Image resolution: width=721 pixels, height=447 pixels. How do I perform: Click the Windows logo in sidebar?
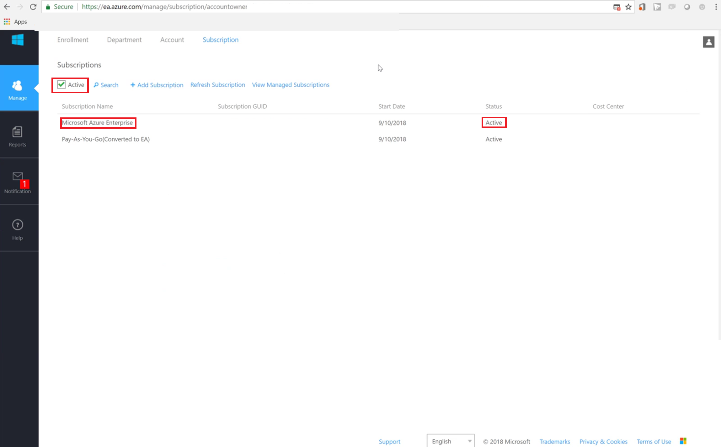tap(18, 40)
